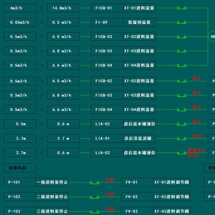This screenshot has height=215, width=215.
Task: Open the P-103 pump tag
Action: pos(20,211)
